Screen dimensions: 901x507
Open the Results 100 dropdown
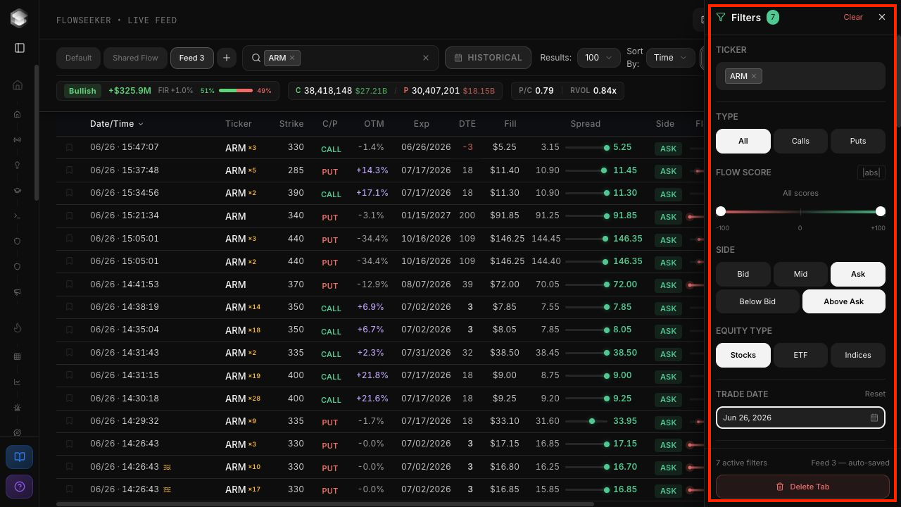click(x=598, y=58)
